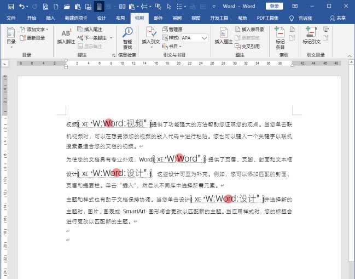This screenshot has height=279, width=355.
Task: Click the Save icon in quick access toolbar
Action: click(x=10, y=7)
